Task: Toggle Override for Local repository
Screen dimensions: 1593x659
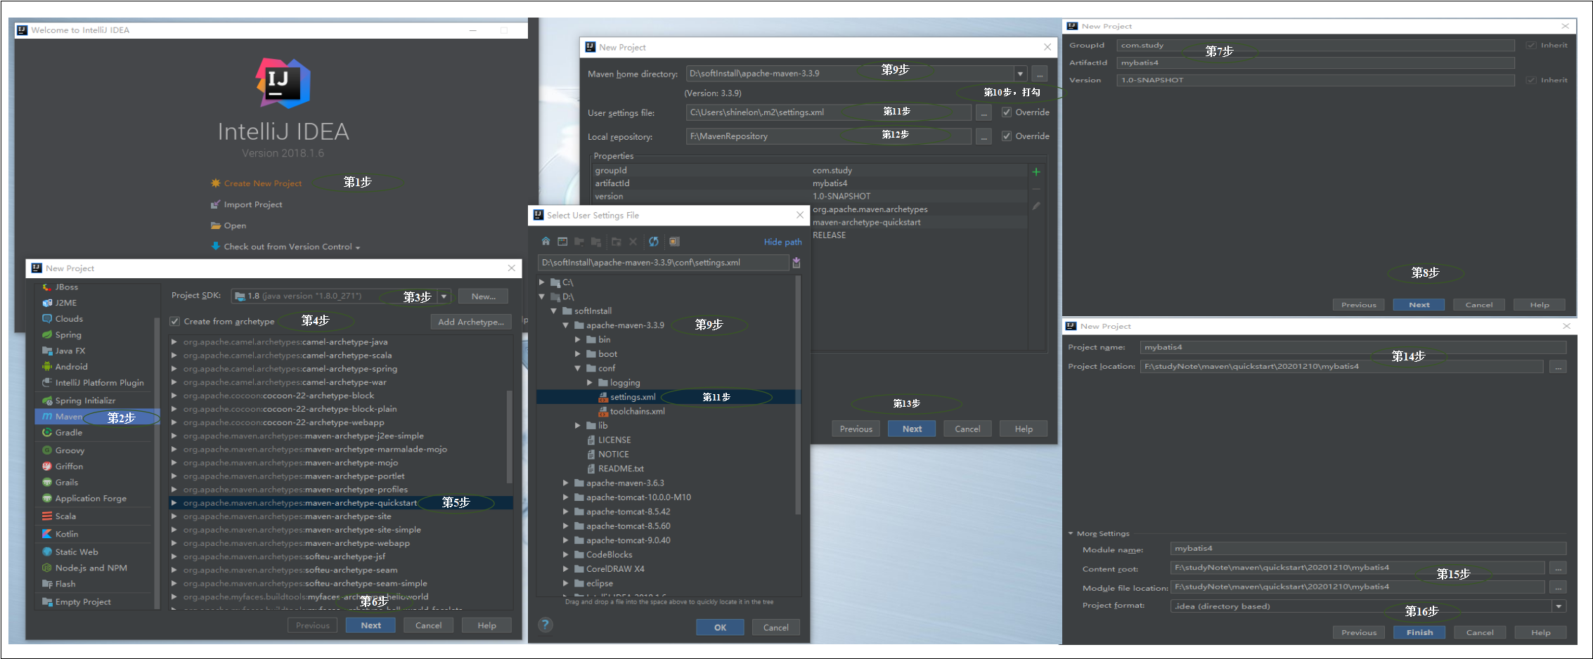Action: (1007, 136)
